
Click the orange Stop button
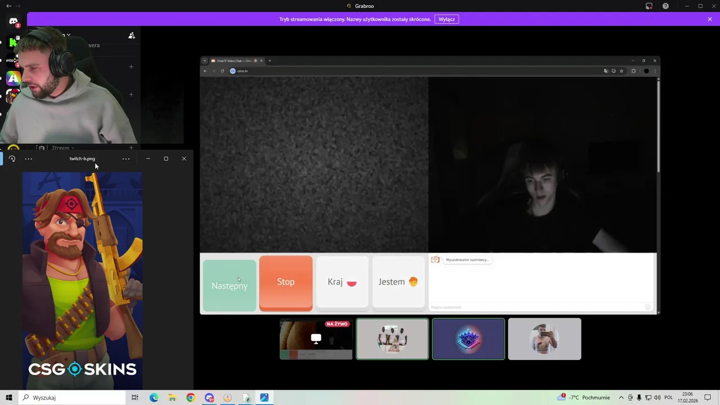[286, 282]
